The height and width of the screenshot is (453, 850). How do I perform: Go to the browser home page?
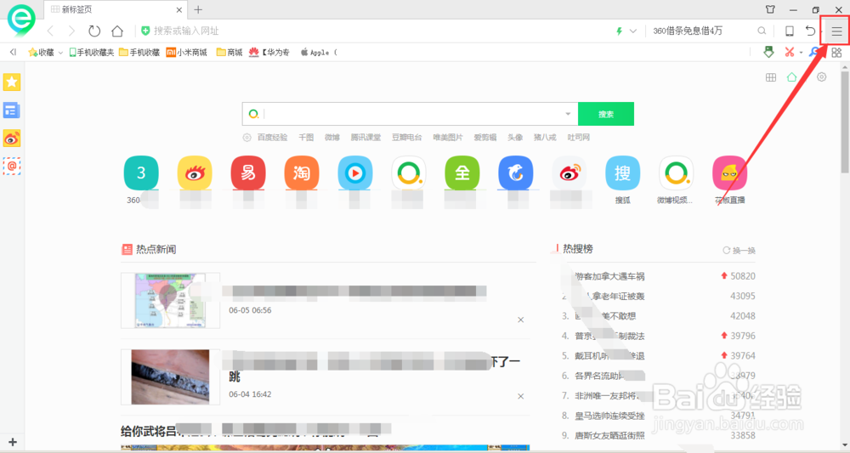tap(117, 31)
